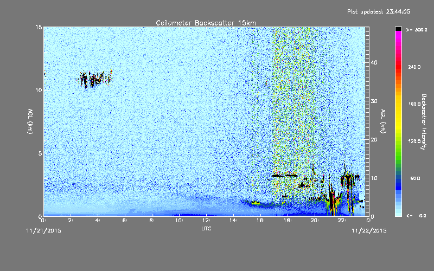Click the "15" km tick on left axis
The width and height of the screenshot is (434, 271).
tap(39, 27)
